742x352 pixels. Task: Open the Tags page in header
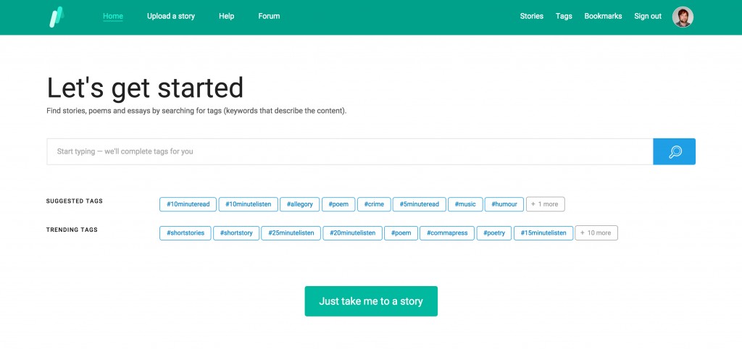pos(564,16)
